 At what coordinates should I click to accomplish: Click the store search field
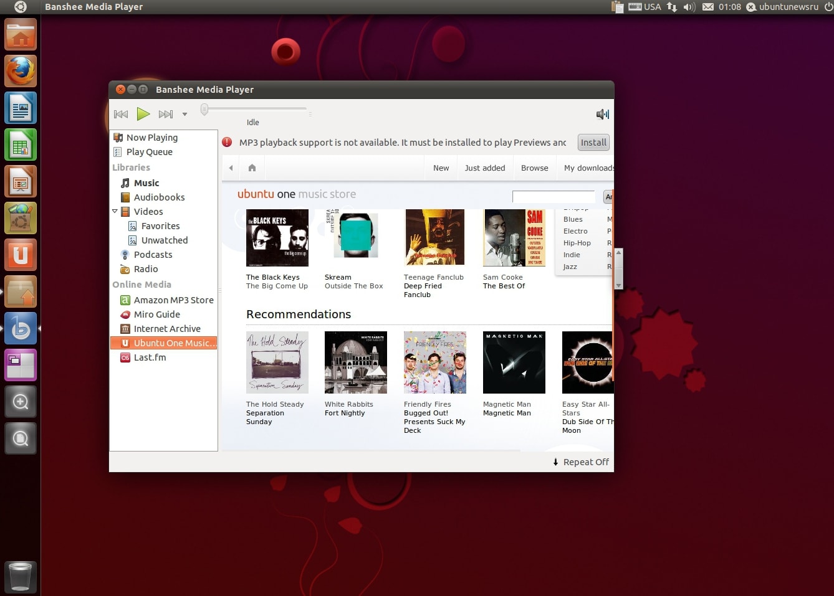tap(554, 197)
